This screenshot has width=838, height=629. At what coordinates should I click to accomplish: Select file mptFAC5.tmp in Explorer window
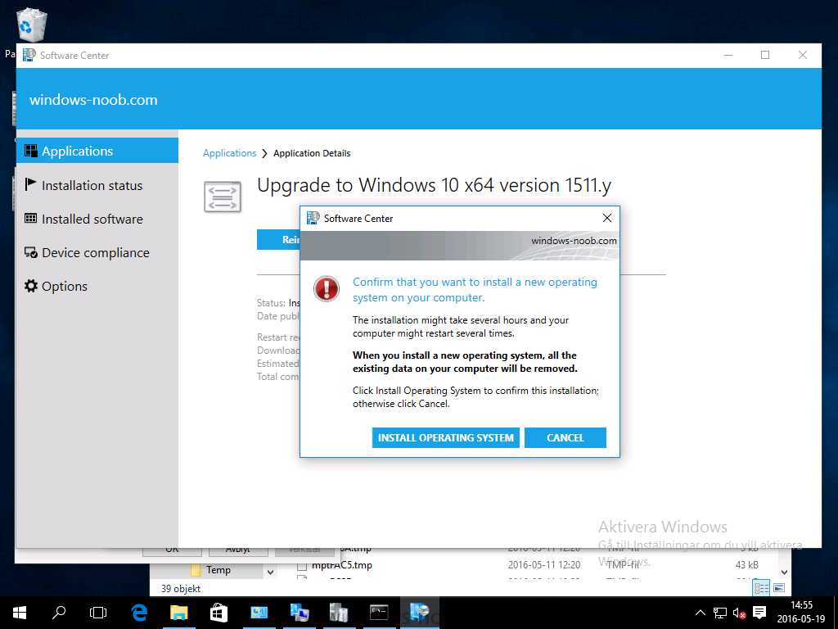(x=342, y=565)
